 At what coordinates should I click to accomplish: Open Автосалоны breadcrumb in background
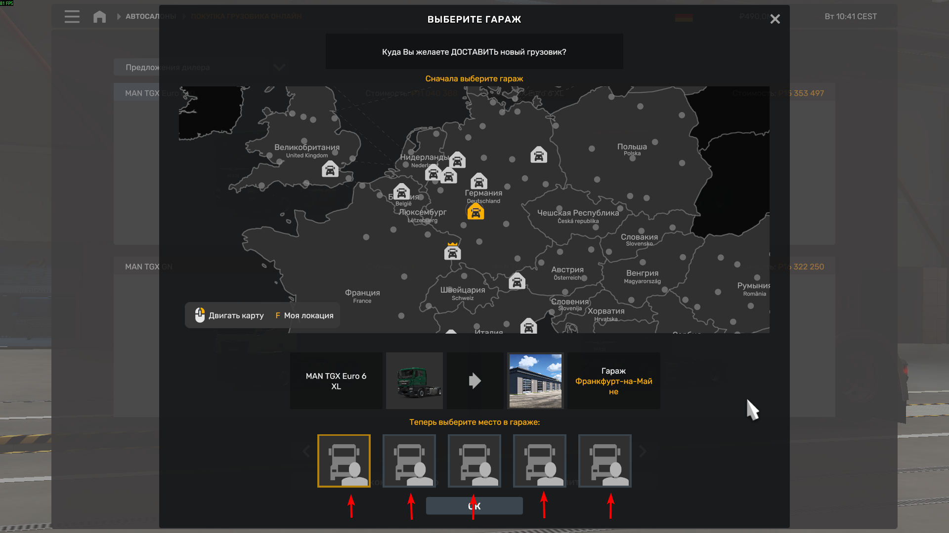coord(151,16)
